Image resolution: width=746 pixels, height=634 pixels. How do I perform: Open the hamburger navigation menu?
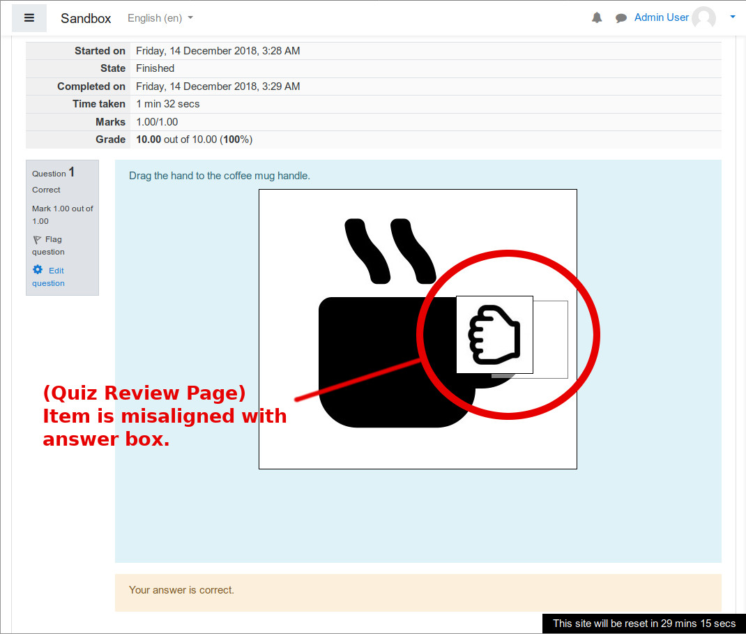pos(29,18)
